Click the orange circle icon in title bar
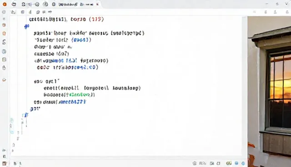 5,4
